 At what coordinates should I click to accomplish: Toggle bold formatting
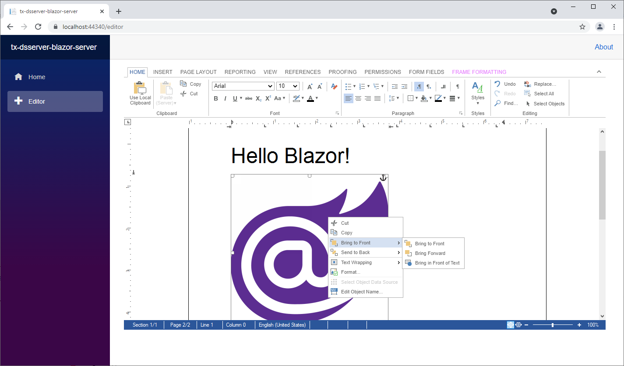[216, 98]
